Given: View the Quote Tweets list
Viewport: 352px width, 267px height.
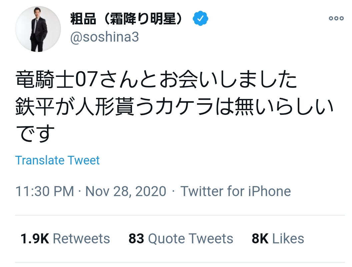Looking at the screenshot, I should pyautogui.click(x=190, y=239).
